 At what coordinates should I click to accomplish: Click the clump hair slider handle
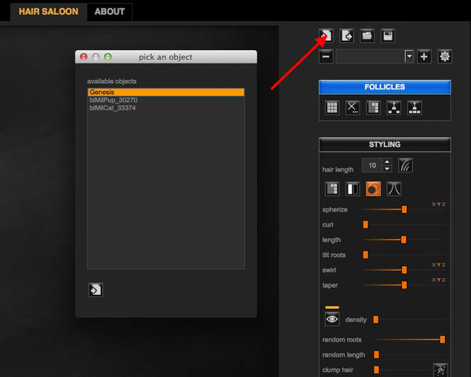[x=376, y=370]
